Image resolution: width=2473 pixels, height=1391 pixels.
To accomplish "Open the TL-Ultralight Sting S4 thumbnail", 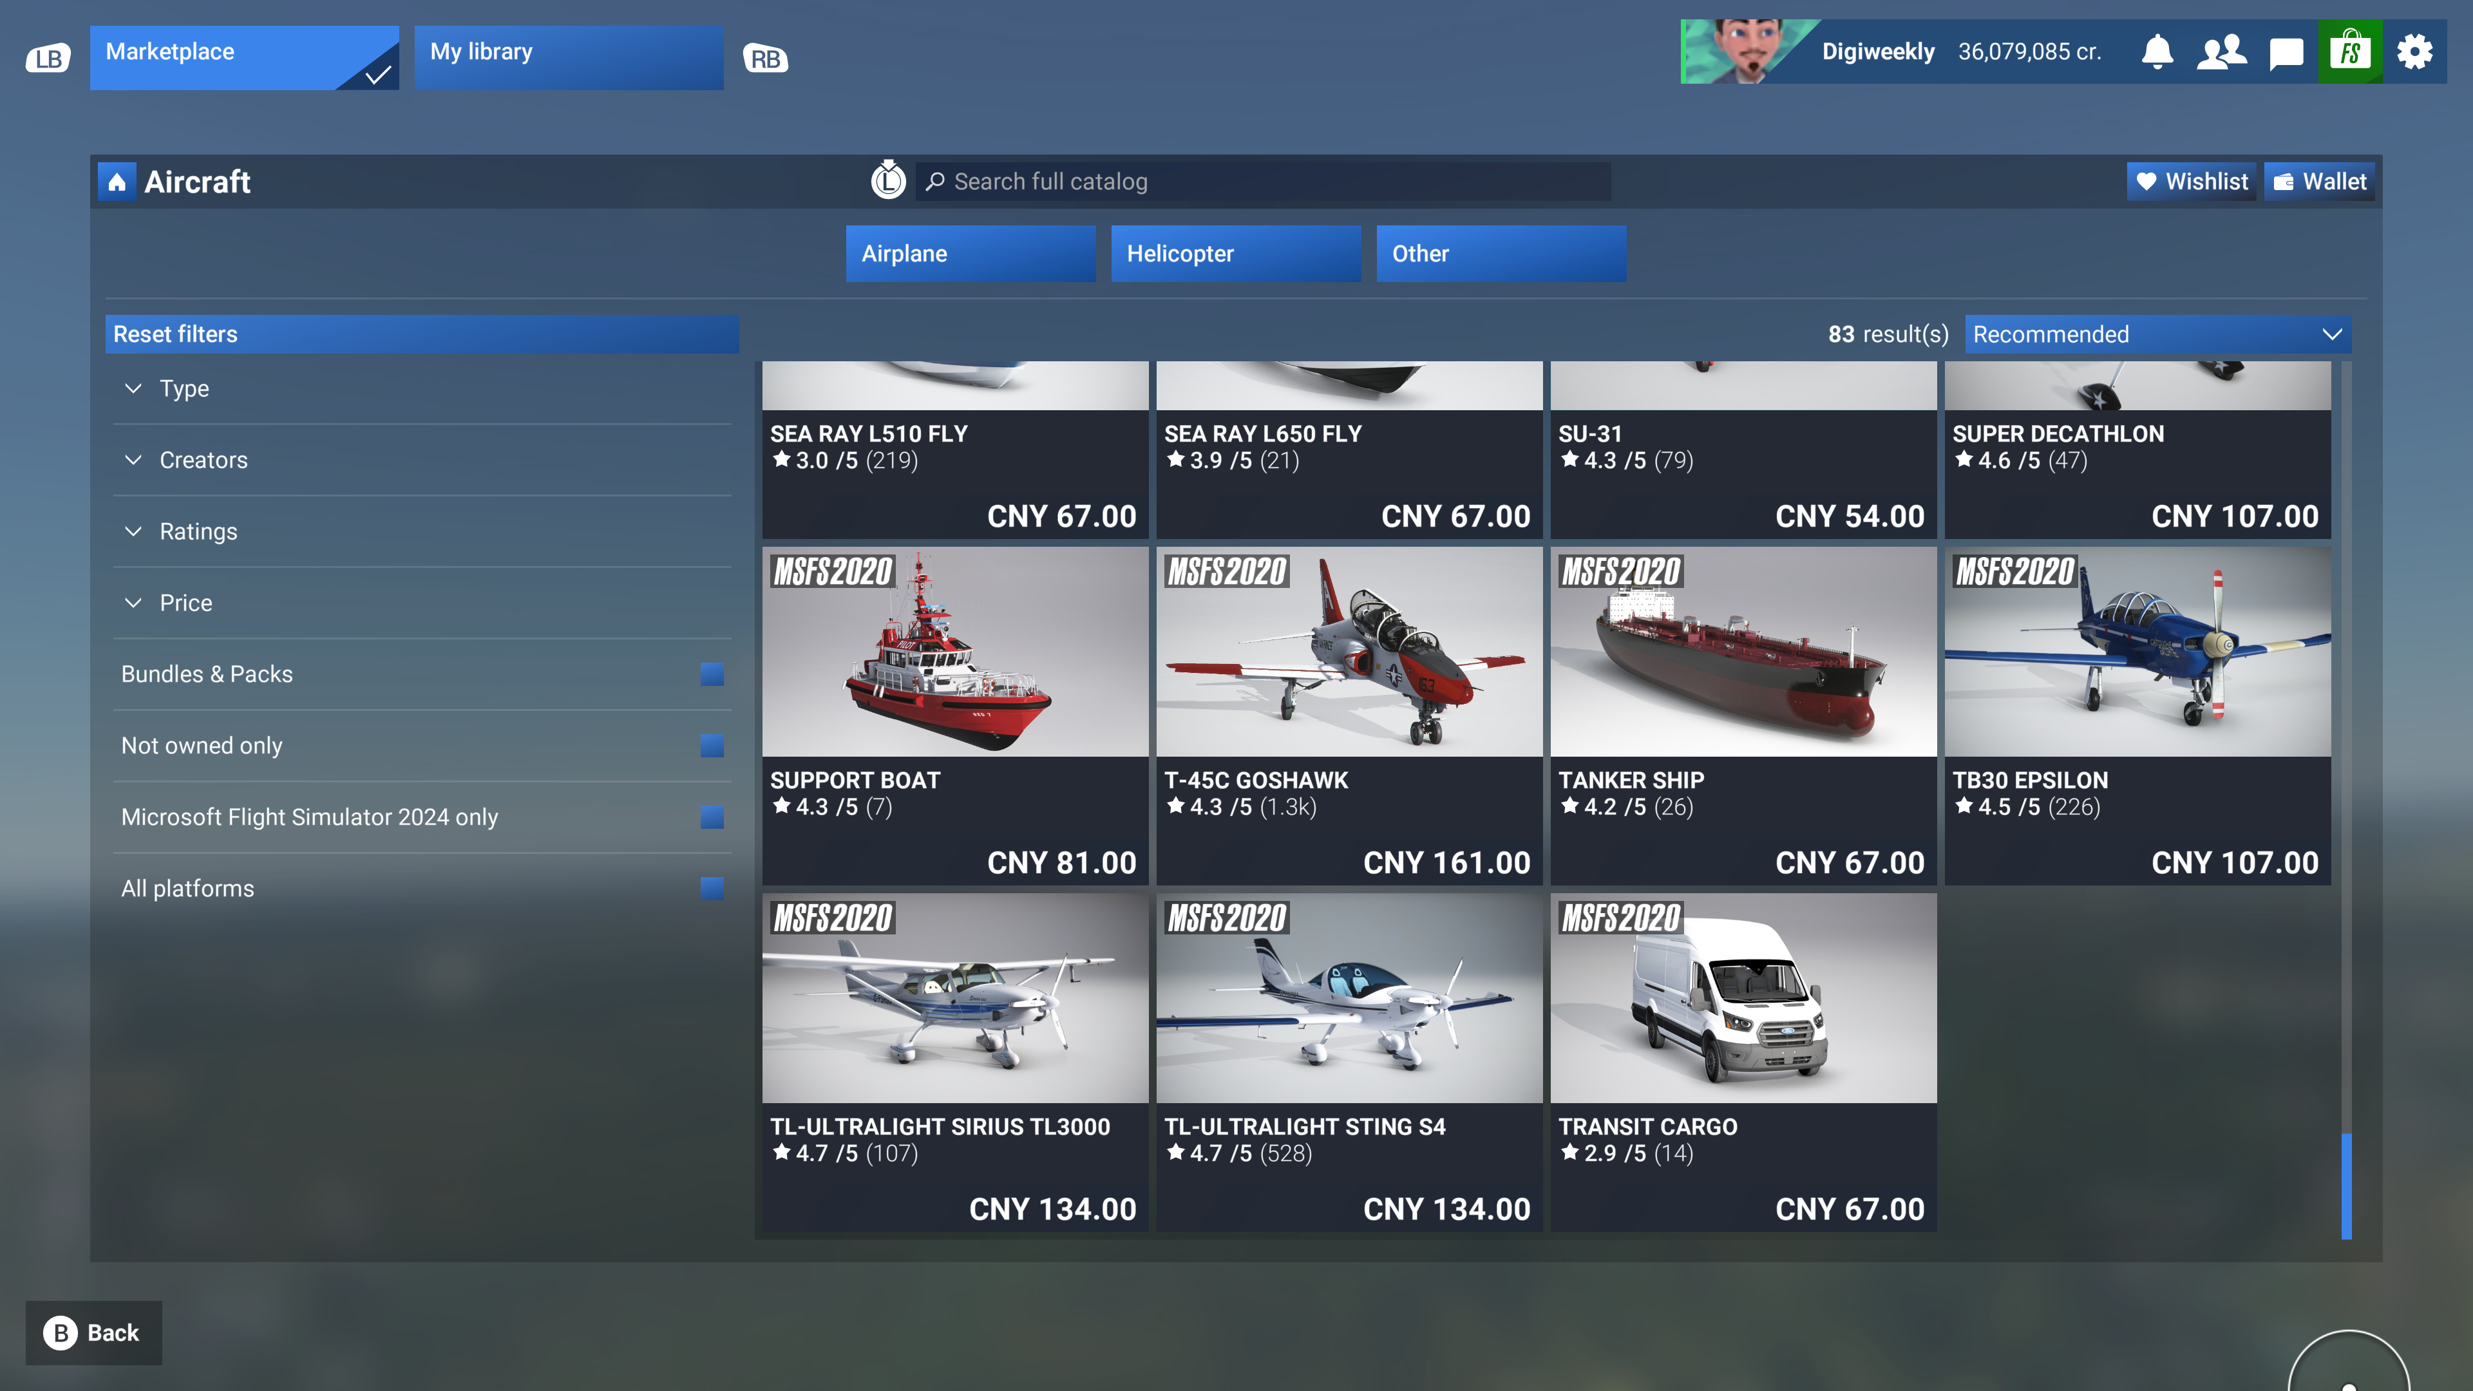I will (1349, 998).
